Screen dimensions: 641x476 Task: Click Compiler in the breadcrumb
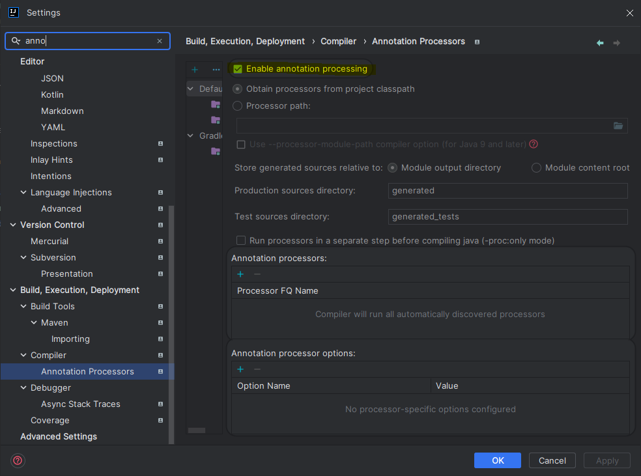[338, 41]
